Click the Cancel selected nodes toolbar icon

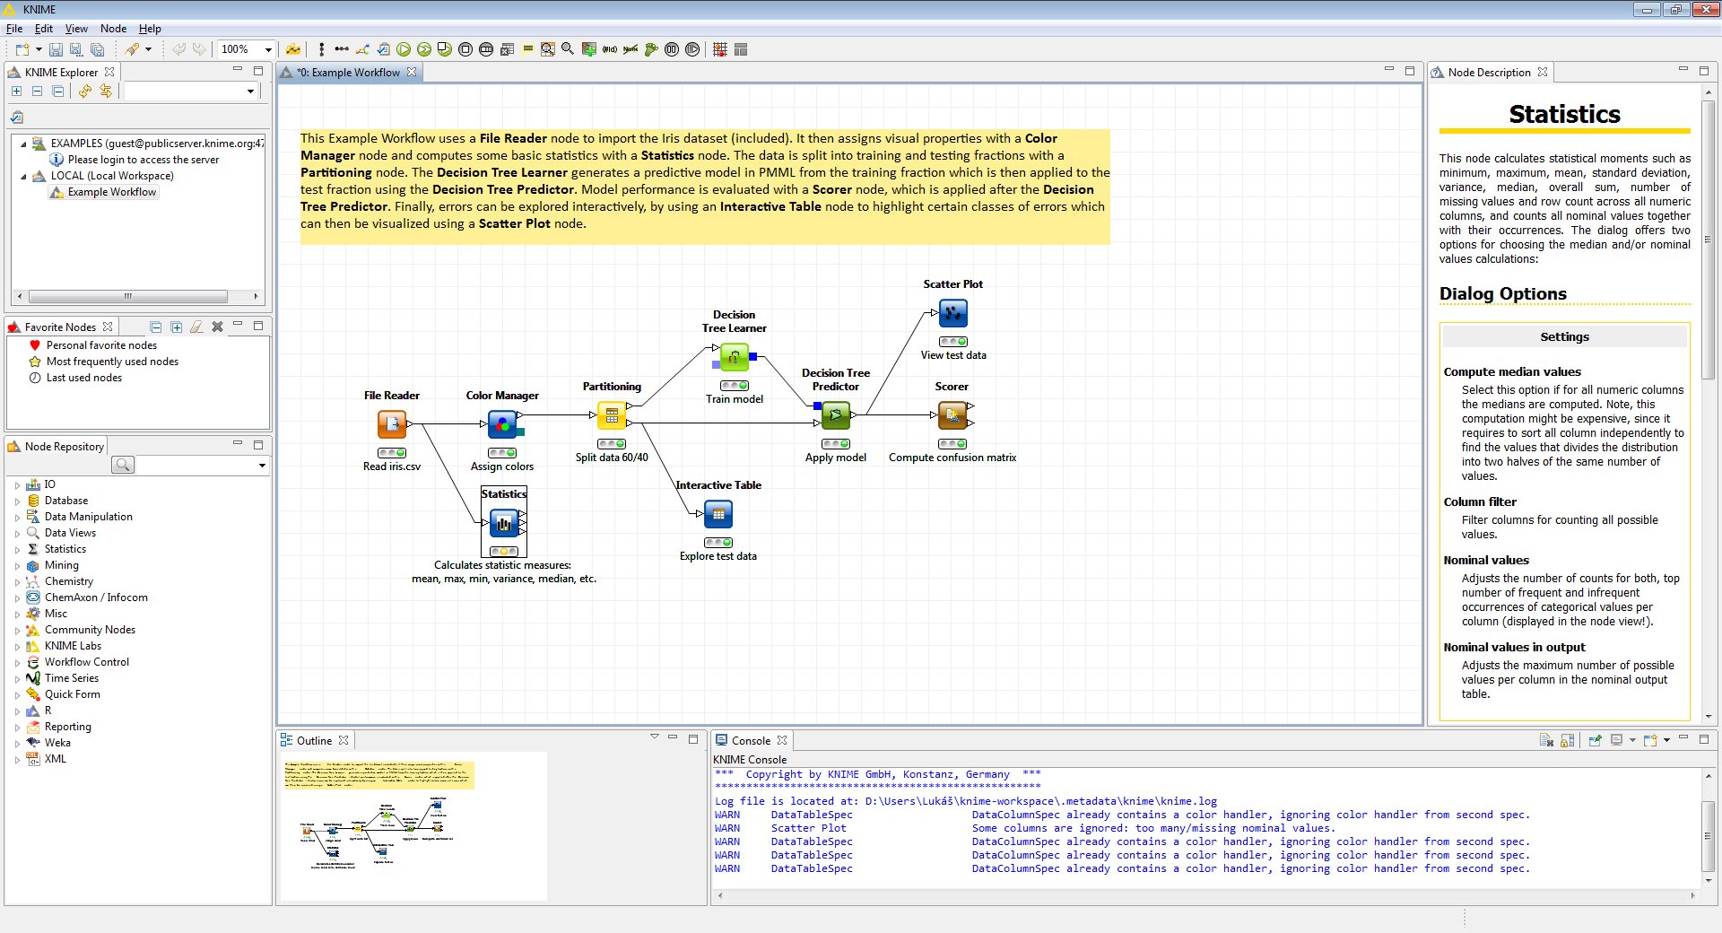(465, 49)
